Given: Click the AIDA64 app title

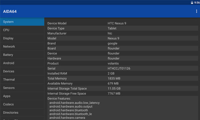Looking at the screenshot, I should coord(10,11).
